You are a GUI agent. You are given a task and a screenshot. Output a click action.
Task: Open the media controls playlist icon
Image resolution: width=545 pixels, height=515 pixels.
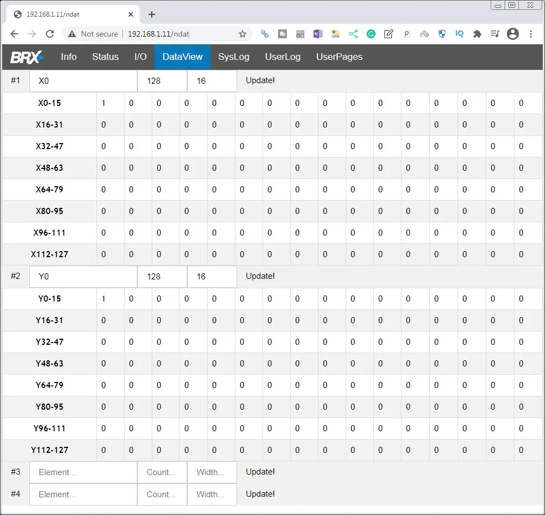[495, 34]
